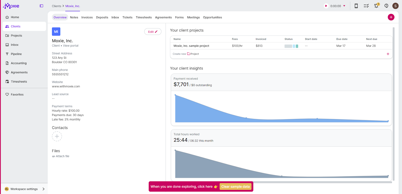Image resolution: width=402 pixels, height=194 pixels.
Task: Switch to the client Inbox tab
Action: pyautogui.click(x=115, y=17)
